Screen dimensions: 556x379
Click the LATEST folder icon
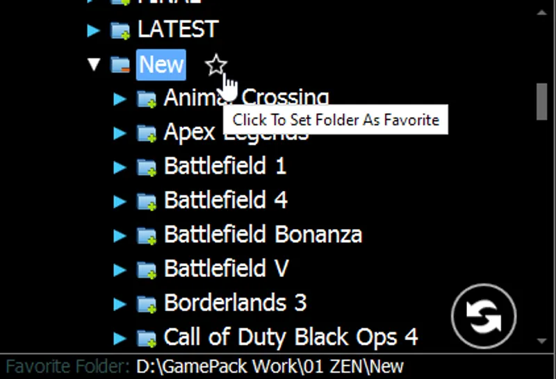[120, 31]
